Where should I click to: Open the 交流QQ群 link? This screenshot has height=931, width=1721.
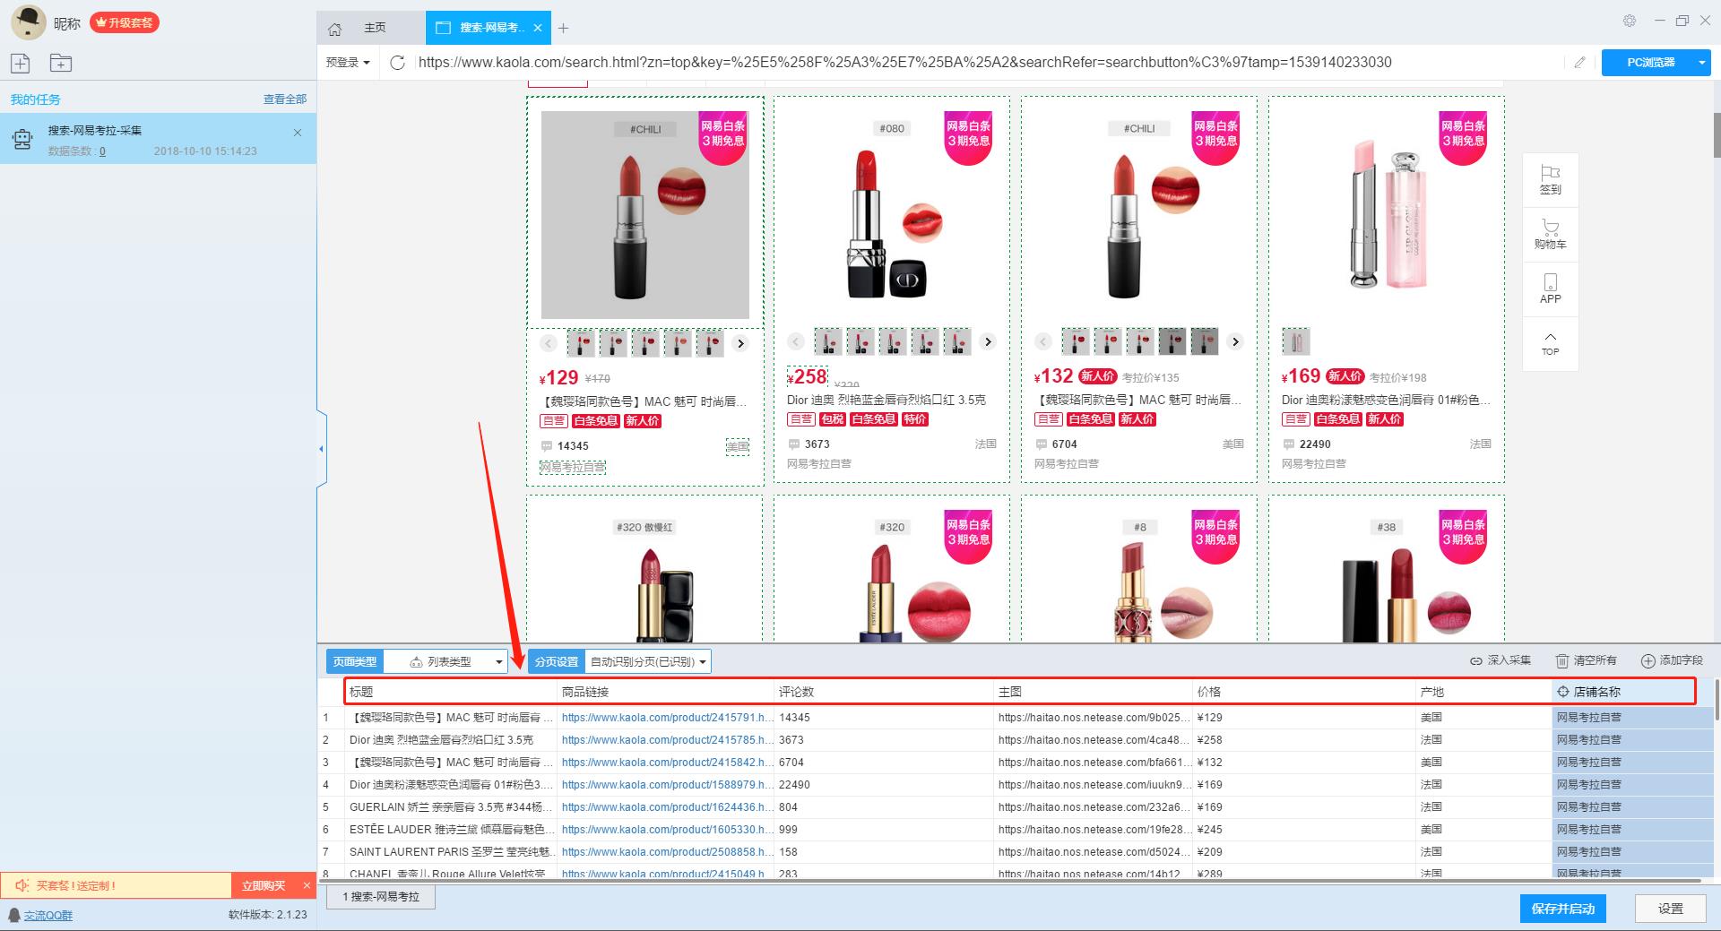pyautogui.click(x=48, y=915)
